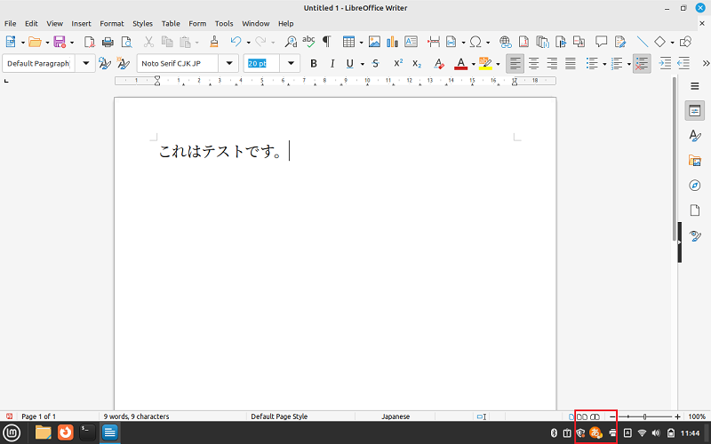
Task: Open Find and Replace icon
Action: [x=291, y=42]
